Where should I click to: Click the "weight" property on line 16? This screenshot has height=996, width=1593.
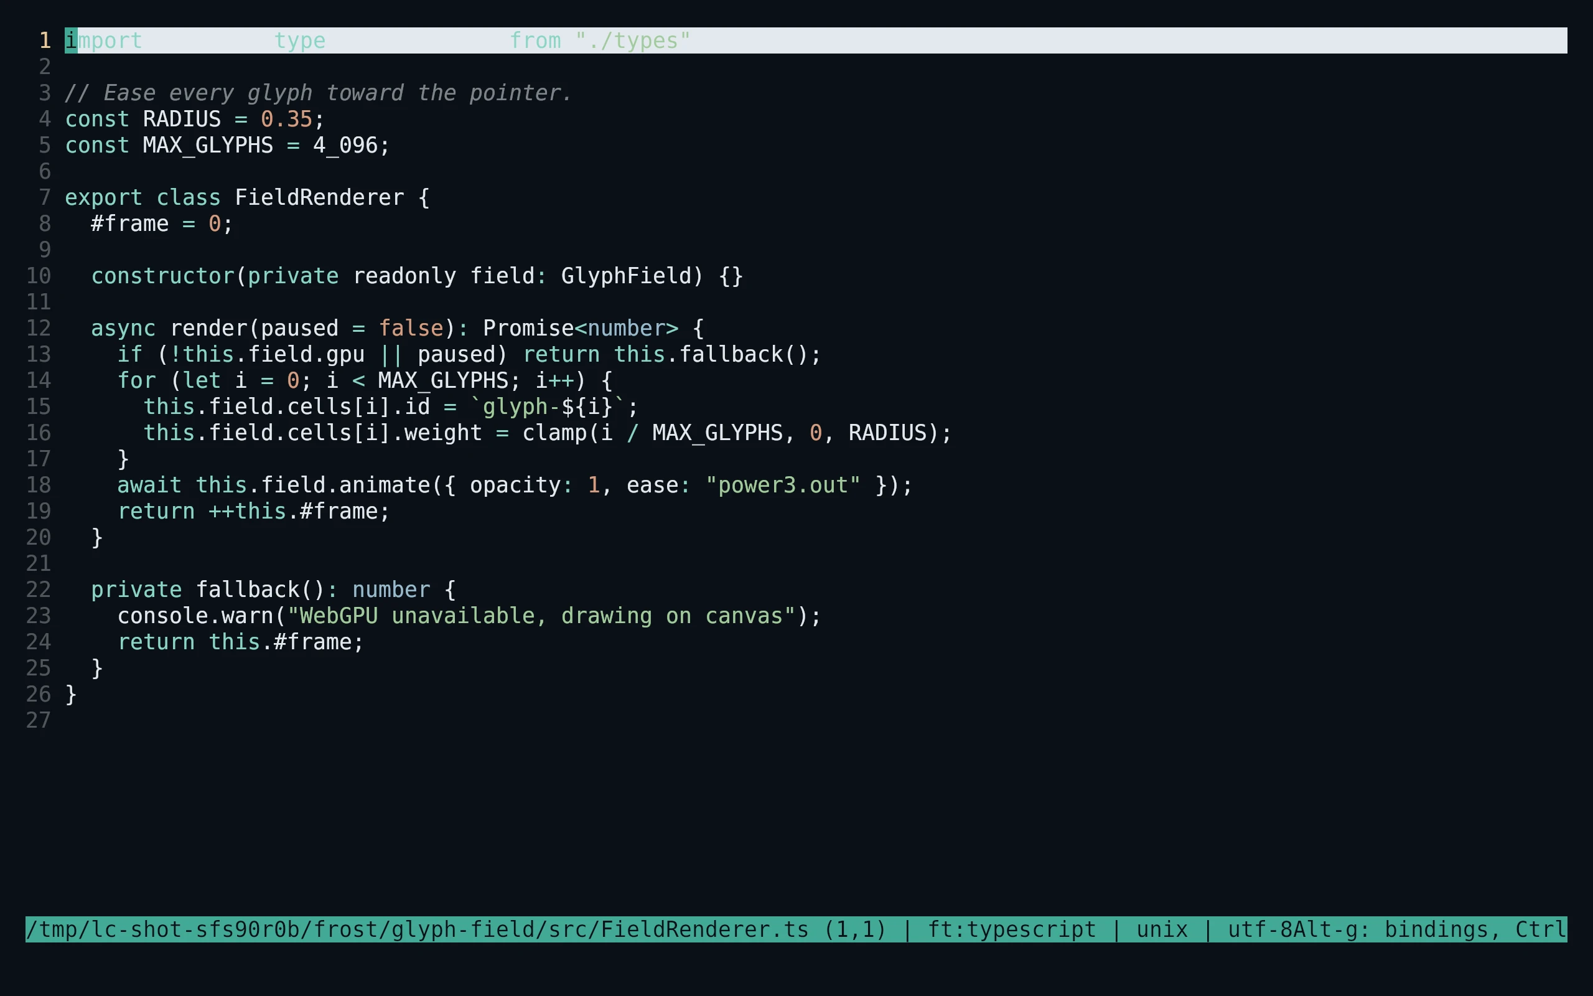443,433
